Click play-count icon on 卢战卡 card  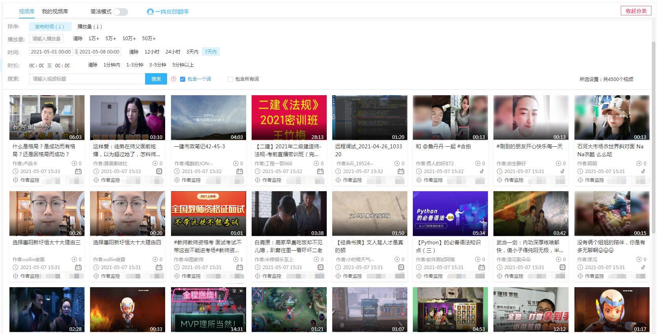click(74, 163)
